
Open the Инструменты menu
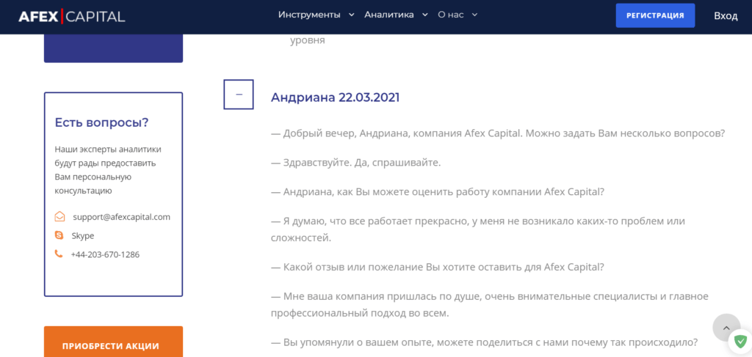pos(309,15)
